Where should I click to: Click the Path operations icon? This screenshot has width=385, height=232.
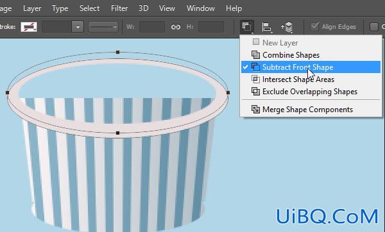pyautogui.click(x=247, y=27)
